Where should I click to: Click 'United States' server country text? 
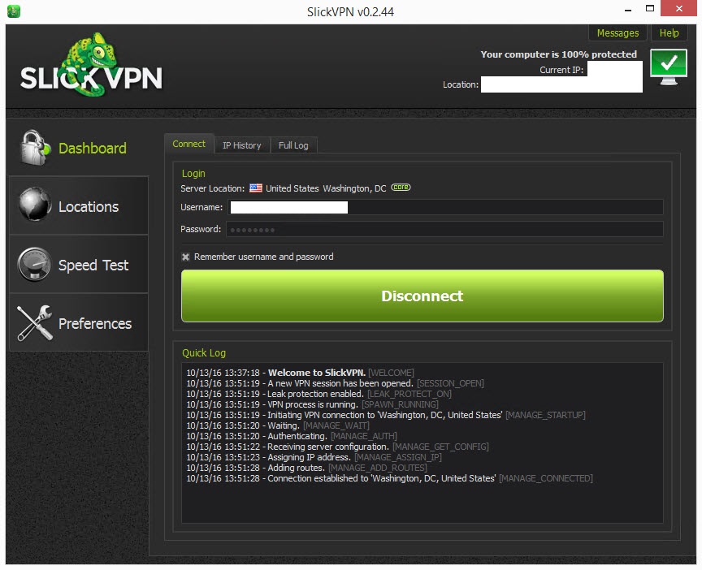click(x=292, y=188)
